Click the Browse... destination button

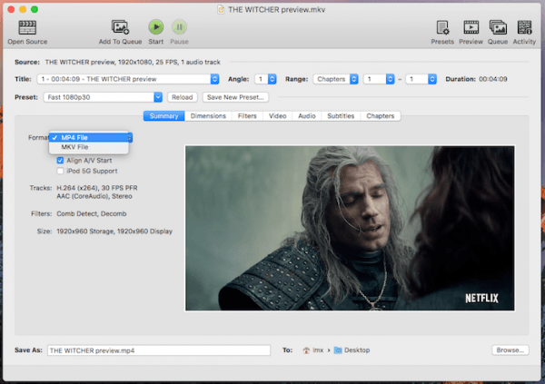(x=510, y=350)
